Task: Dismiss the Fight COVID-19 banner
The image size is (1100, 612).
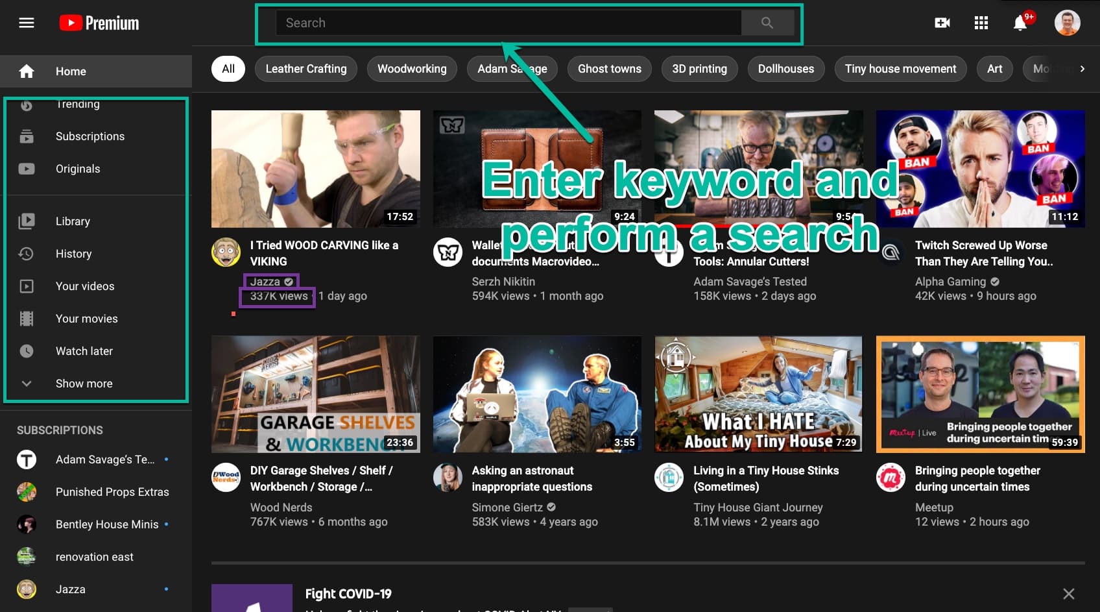Action: click(1069, 593)
